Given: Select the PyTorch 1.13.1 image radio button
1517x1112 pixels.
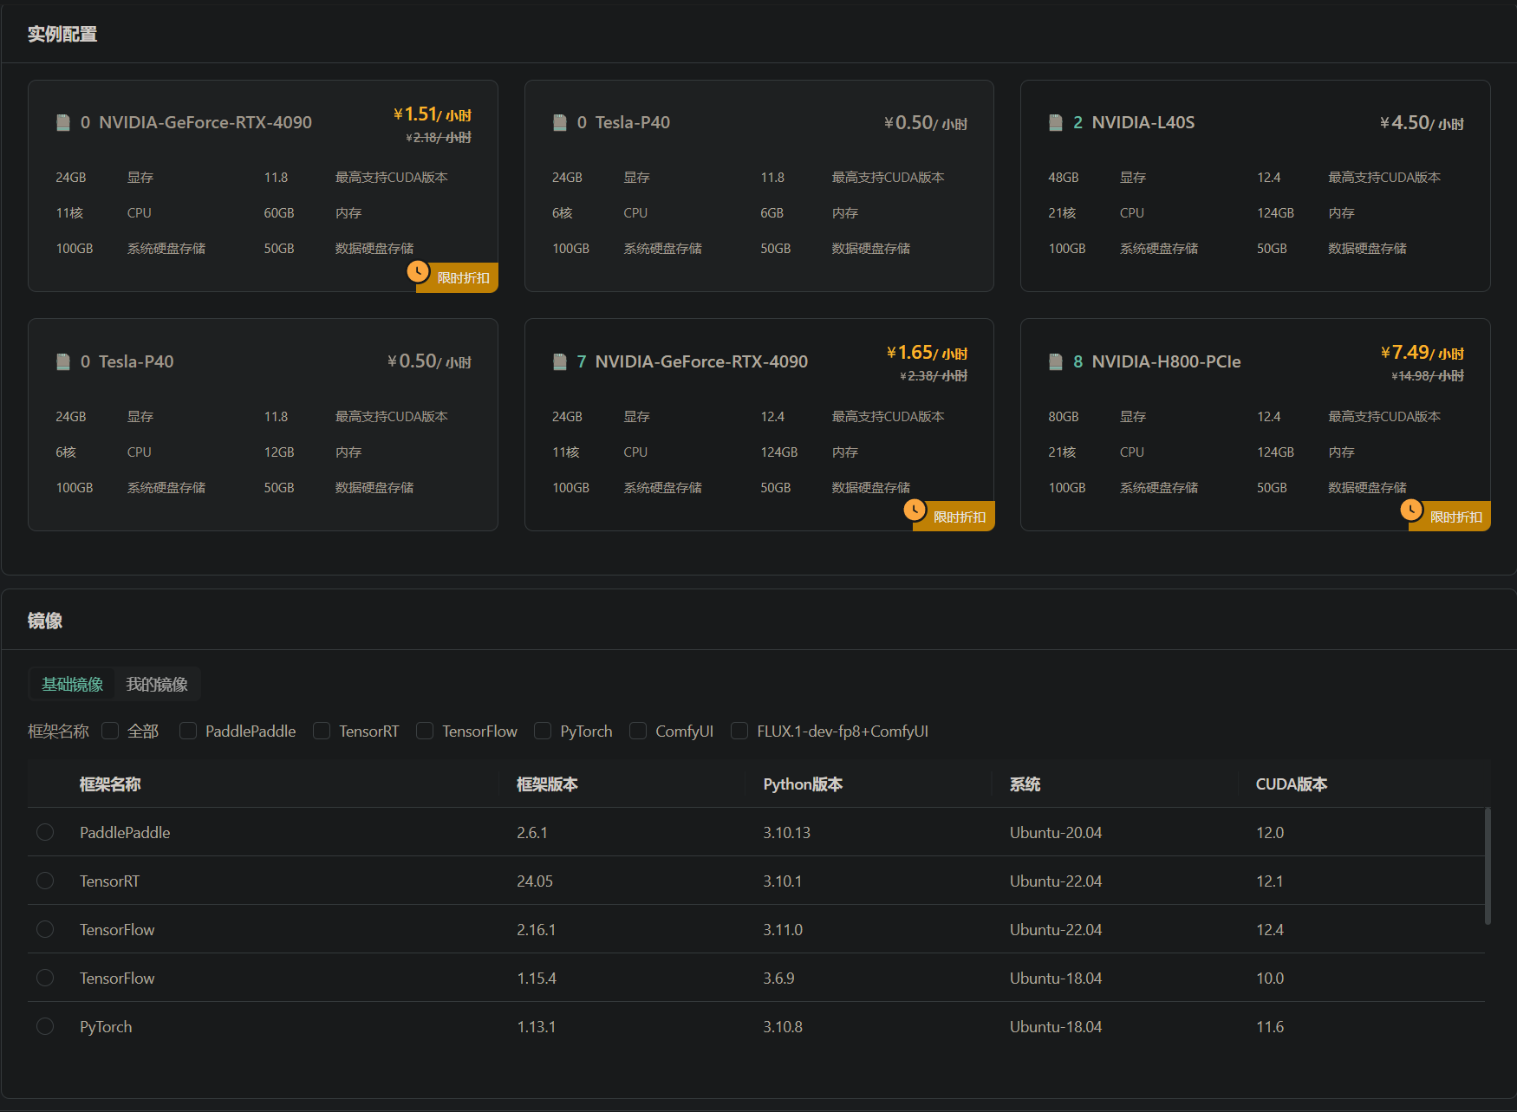Looking at the screenshot, I should (45, 1026).
